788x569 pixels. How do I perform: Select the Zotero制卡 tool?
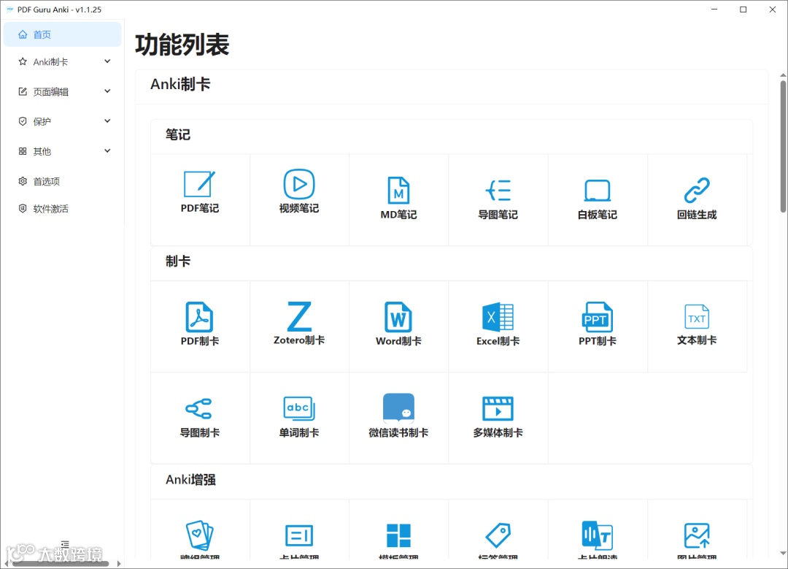point(299,324)
